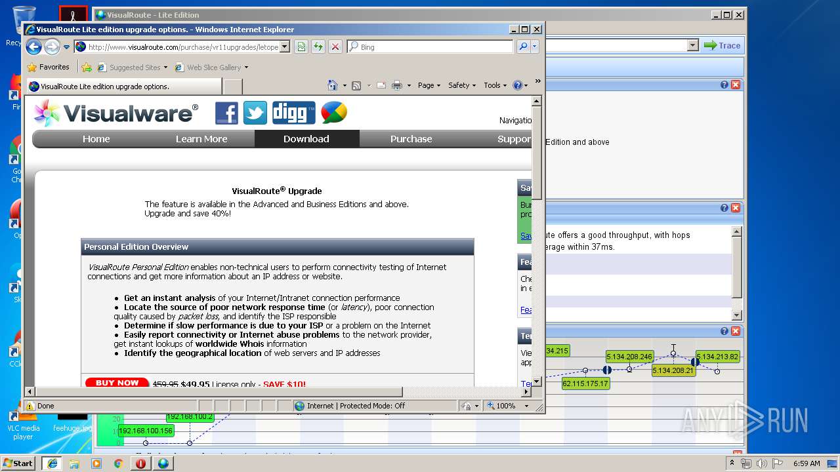
Task: Click the volume speaker icon in the tray
Action: pos(761,463)
